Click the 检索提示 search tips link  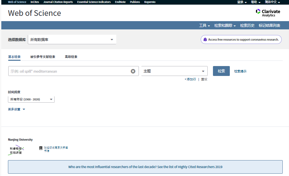point(240,71)
